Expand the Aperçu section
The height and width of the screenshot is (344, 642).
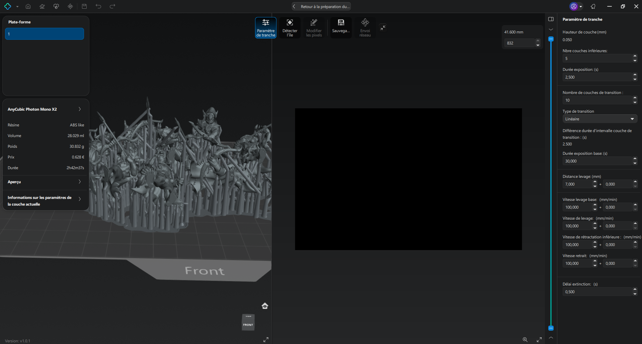[x=79, y=182]
